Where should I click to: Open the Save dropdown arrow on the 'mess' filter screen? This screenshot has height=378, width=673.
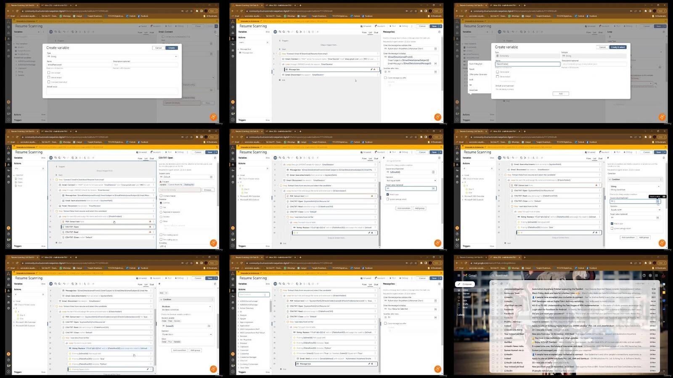(x=441, y=26)
